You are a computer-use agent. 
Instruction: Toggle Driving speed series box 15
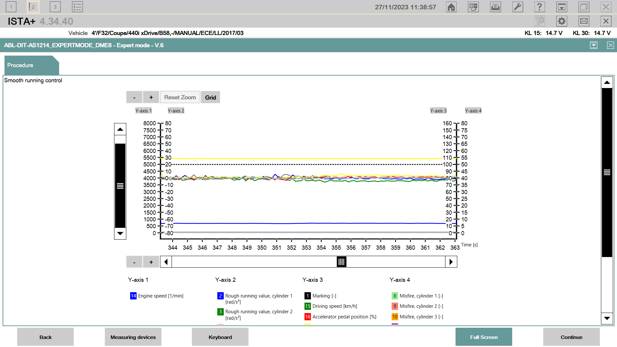(x=308, y=306)
